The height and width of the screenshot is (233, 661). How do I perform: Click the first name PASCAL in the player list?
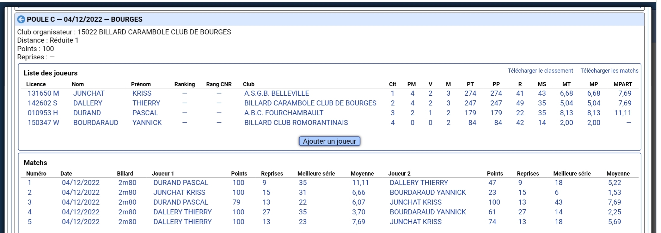point(145,113)
